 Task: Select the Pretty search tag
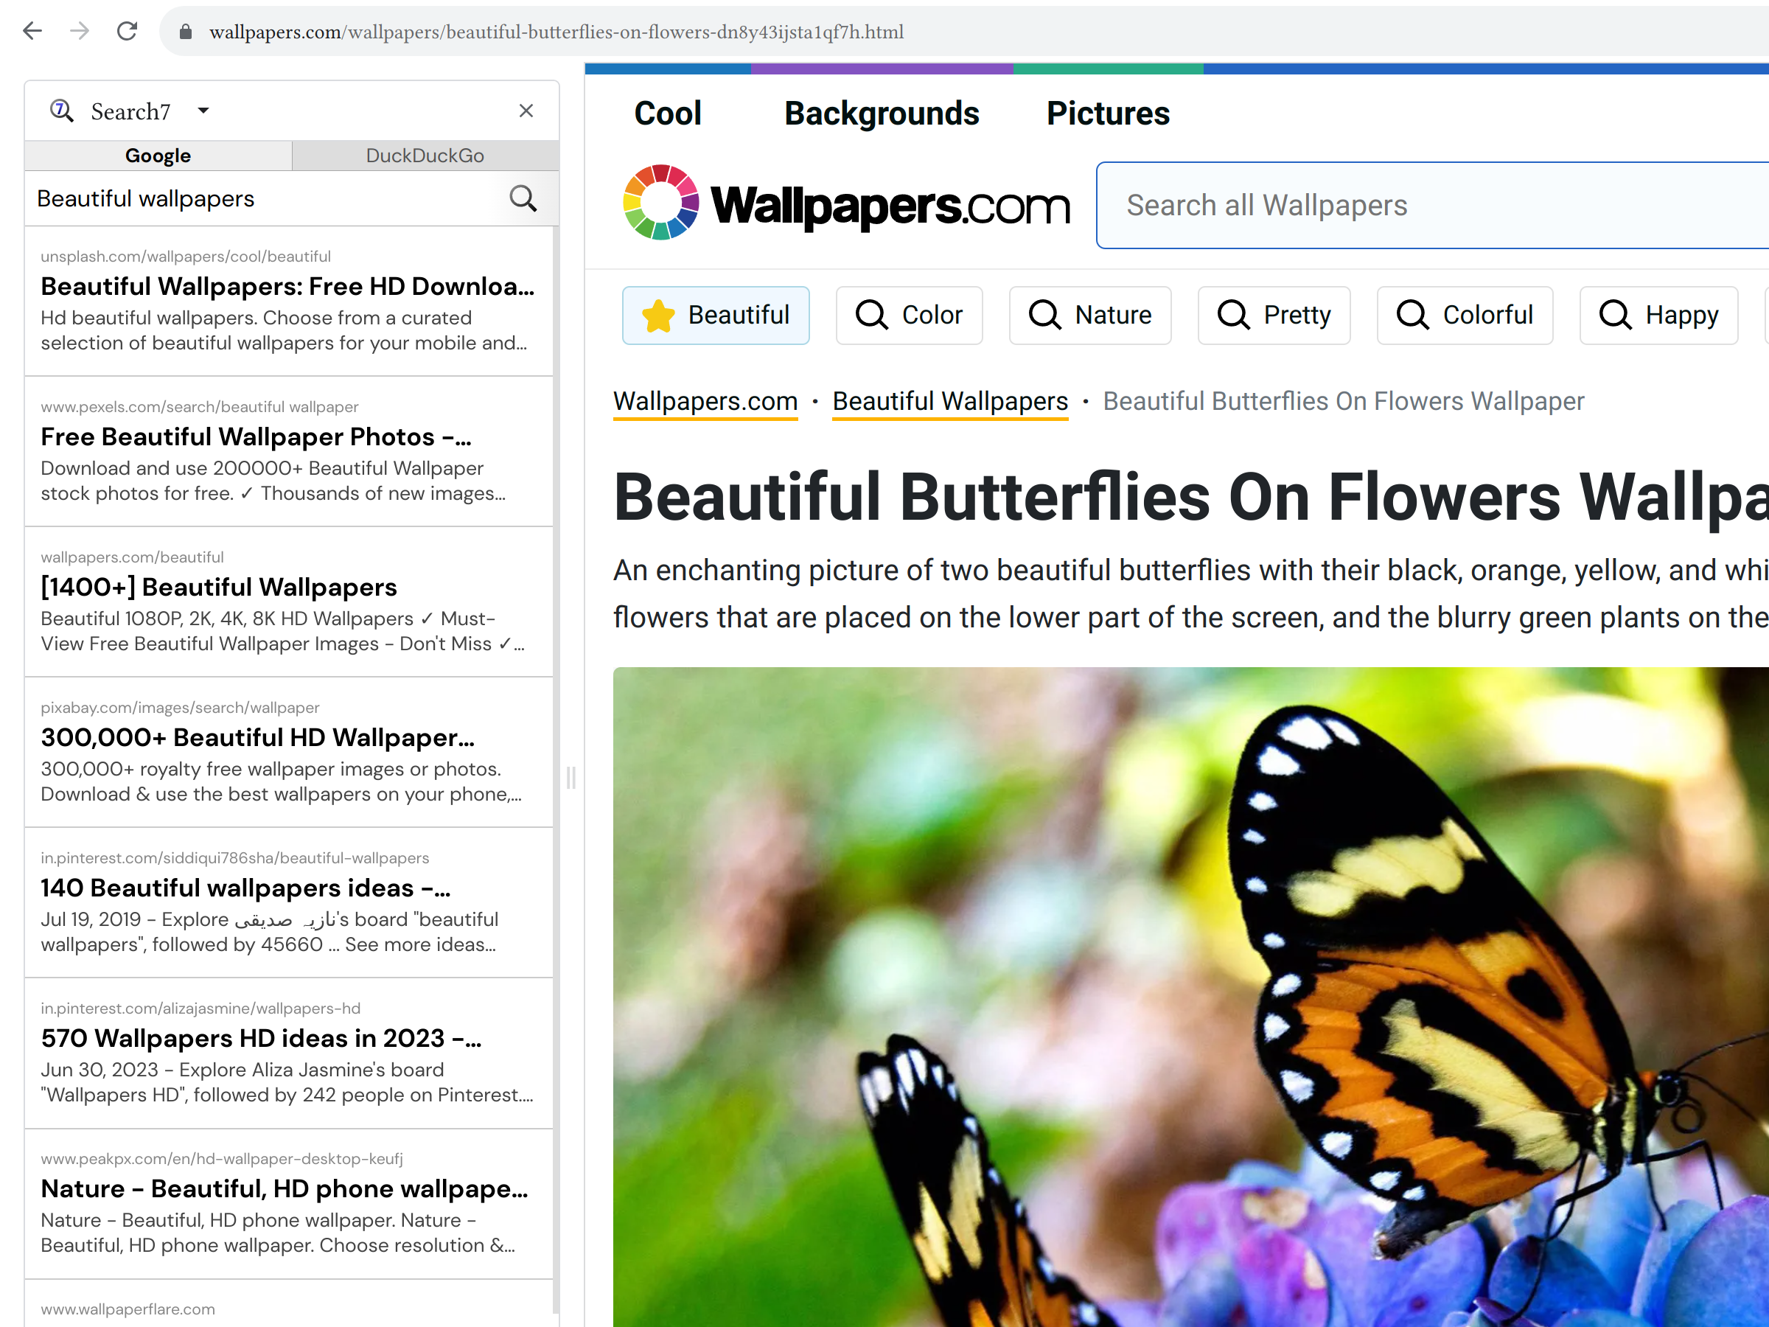(1274, 315)
